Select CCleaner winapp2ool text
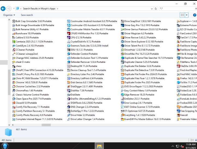The image size is (197, 149). click(27, 54)
